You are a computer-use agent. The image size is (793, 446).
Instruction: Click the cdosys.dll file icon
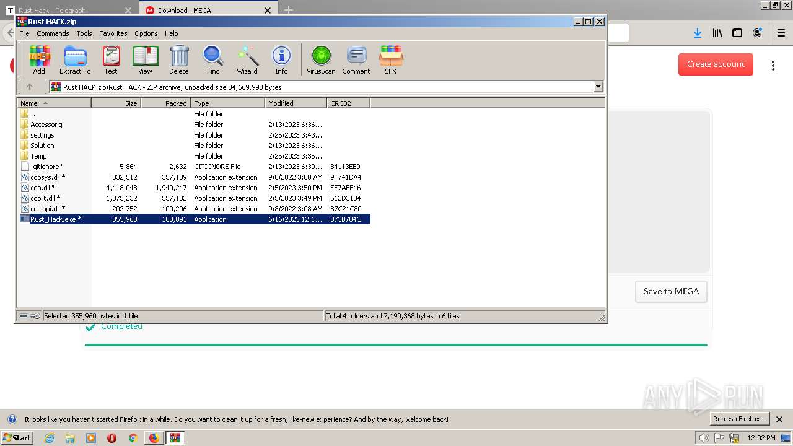click(24, 177)
